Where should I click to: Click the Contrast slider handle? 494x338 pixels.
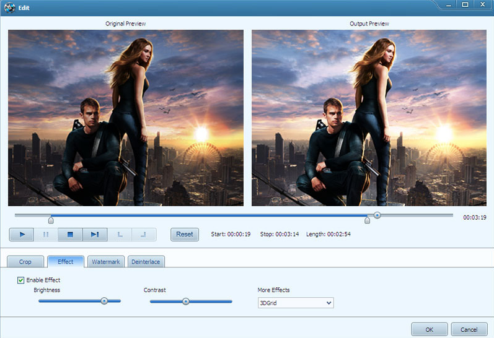coord(185,301)
